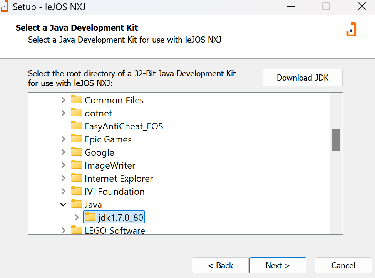Click the EasyAntiCheat_EOS folder icon
Screen dimensions: 375x278
point(77,126)
